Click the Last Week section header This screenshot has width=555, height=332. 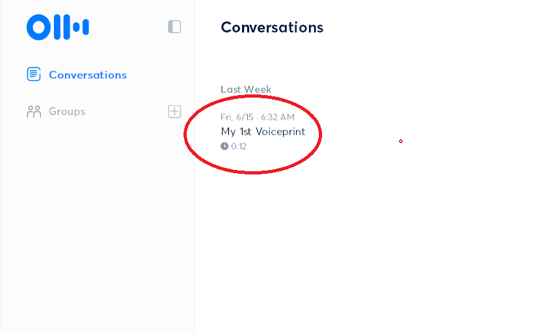(x=246, y=89)
